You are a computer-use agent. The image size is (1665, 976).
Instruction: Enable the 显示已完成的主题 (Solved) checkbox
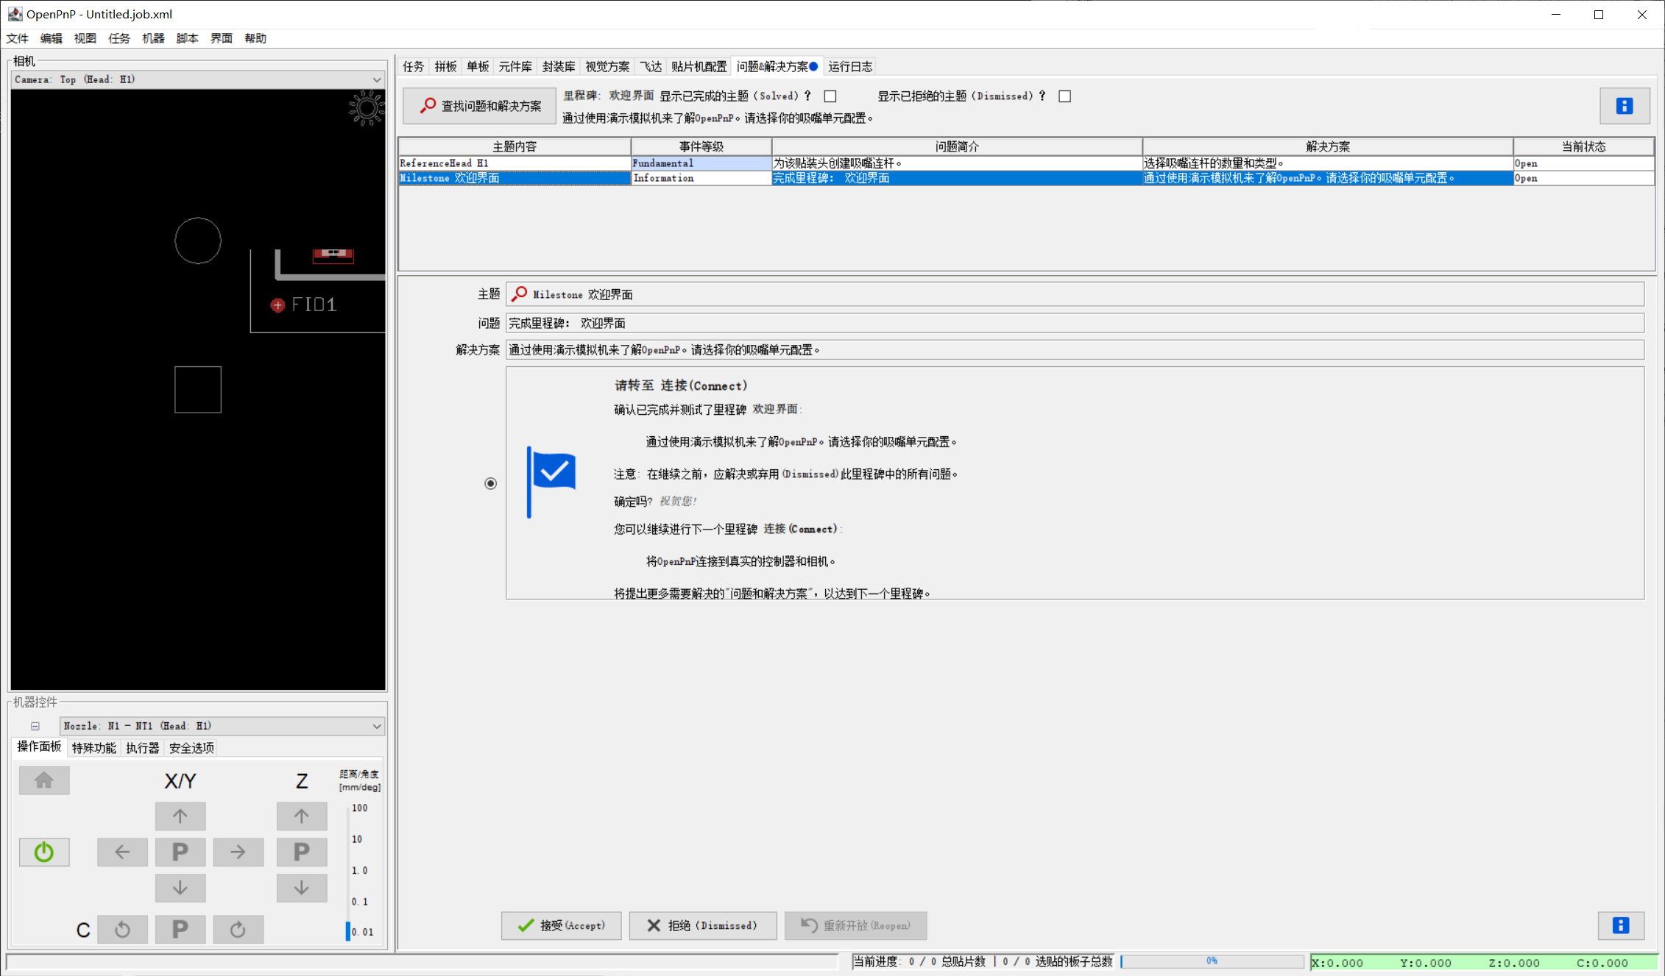click(x=830, y=96)
